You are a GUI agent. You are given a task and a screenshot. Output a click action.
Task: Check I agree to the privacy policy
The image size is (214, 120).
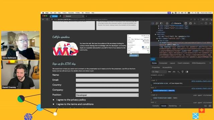pos(53,100)
